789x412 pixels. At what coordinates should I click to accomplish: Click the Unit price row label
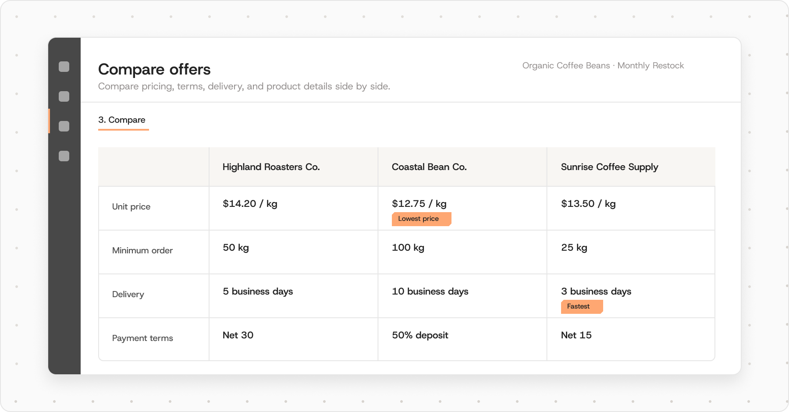point(131,207)
